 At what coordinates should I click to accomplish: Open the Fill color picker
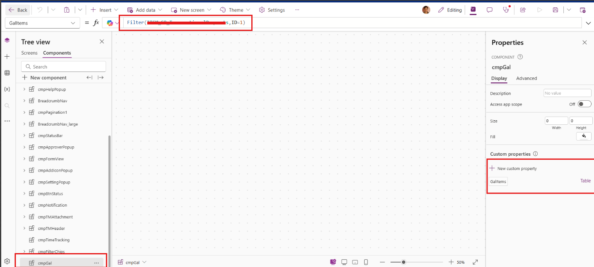click(x=584, y=136)
